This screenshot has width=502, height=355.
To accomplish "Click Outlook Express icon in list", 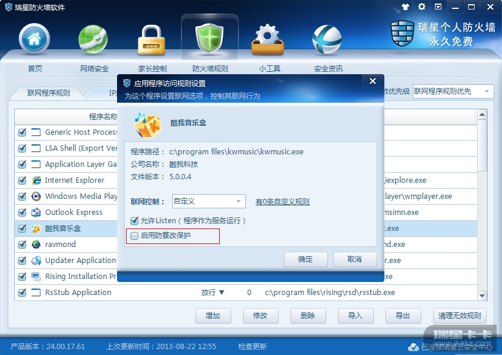I will click(36, 212).
